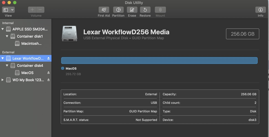Minimize the Disk Utility window

click(9, 2)
